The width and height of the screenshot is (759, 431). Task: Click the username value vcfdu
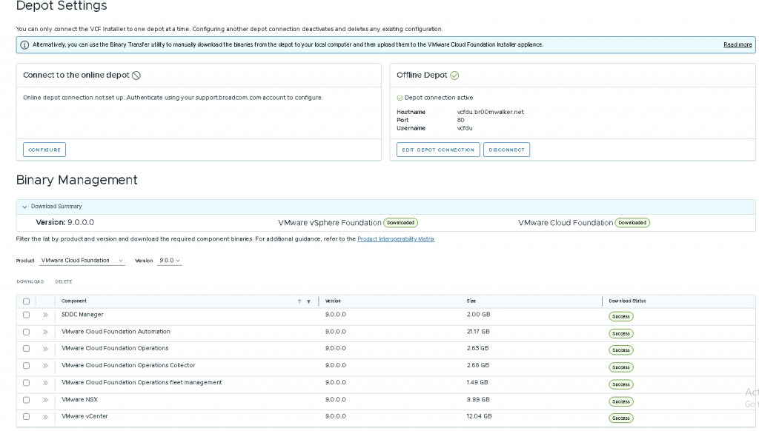465,129
